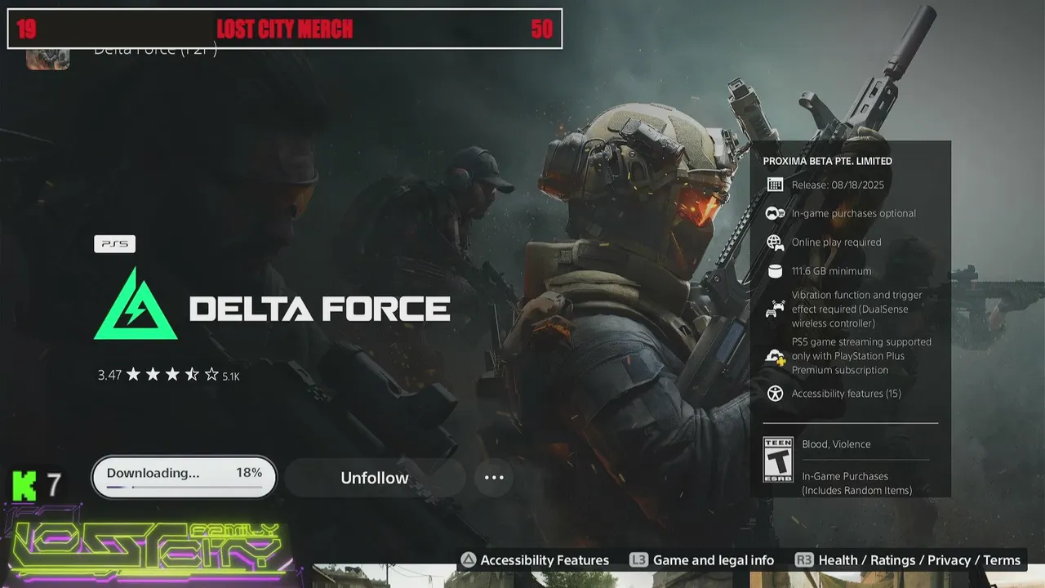Screen dimensions: 1045x588
Task: Open the three-dots more options button
Action: (x=494, y=478)
